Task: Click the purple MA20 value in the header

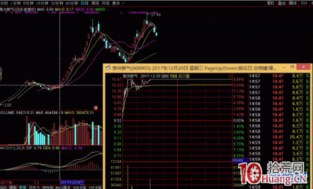Action: point(84,9)
